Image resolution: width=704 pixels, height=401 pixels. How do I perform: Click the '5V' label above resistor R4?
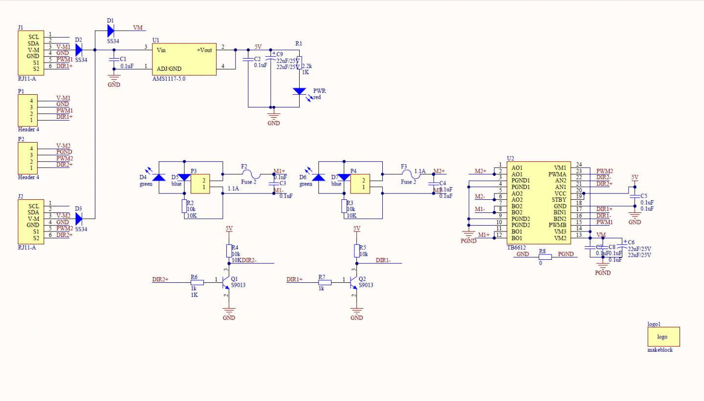tap(229, 228)
